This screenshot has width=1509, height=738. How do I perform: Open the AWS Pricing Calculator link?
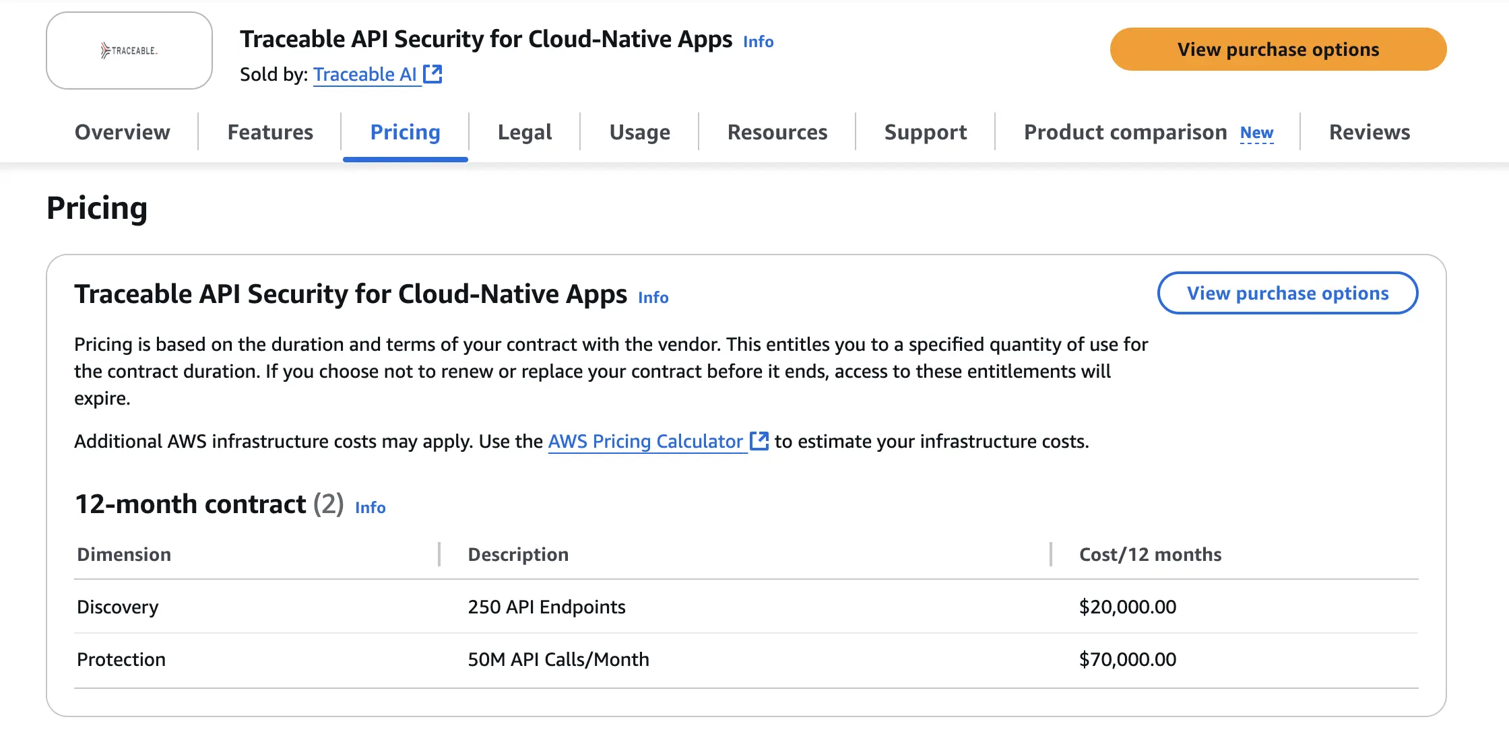click(644, 441)
